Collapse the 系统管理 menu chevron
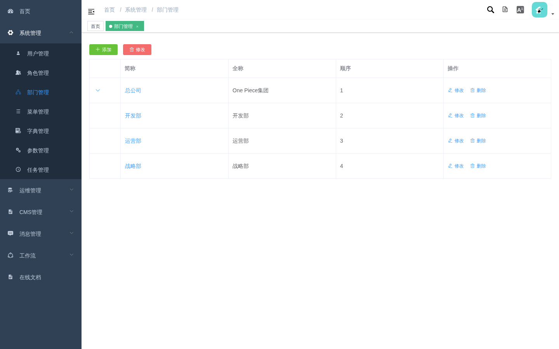This screenshot has width=559, height=349. (71, 33)
